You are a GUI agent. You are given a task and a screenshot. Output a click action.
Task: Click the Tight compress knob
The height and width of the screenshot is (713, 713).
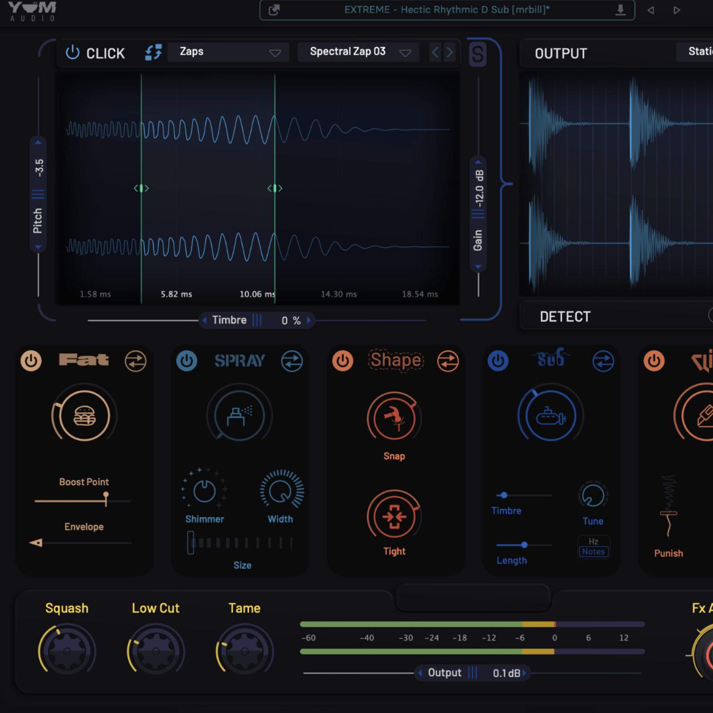pos(394,516)
